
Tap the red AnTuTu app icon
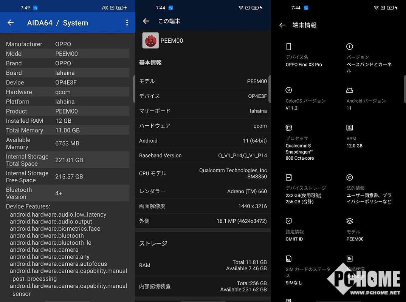tap(150, 40)
